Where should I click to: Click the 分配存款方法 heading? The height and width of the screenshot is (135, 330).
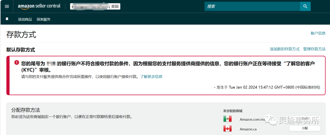[26, 110]
